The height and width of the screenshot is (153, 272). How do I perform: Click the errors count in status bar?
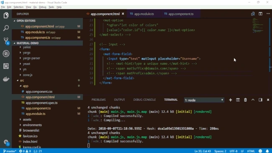coord(22,151)
